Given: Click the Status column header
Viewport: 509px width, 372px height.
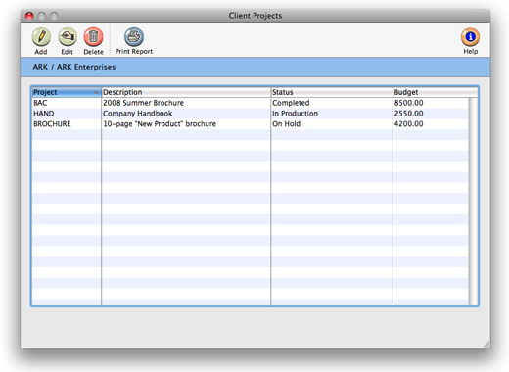Looking at the screenshot, I should tap(332, 92).
